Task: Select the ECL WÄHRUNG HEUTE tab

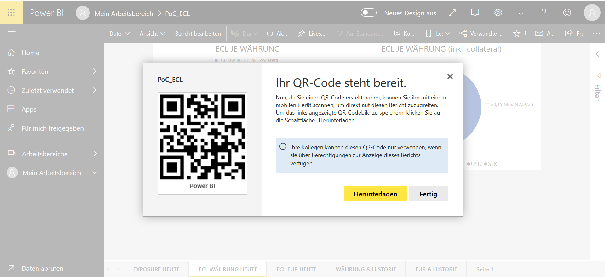Action: point(228,269)
